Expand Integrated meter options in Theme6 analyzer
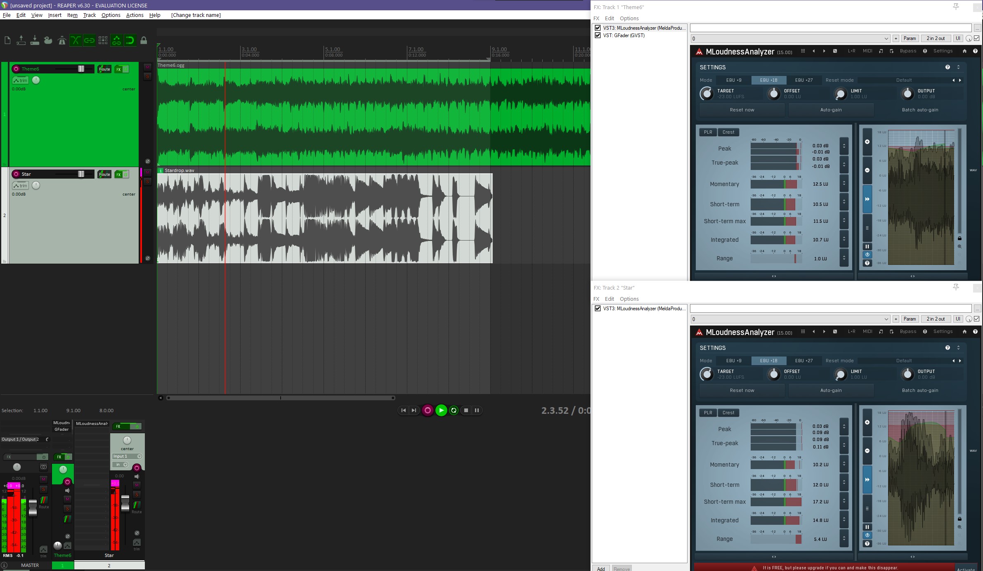 (x=844, y=239)
